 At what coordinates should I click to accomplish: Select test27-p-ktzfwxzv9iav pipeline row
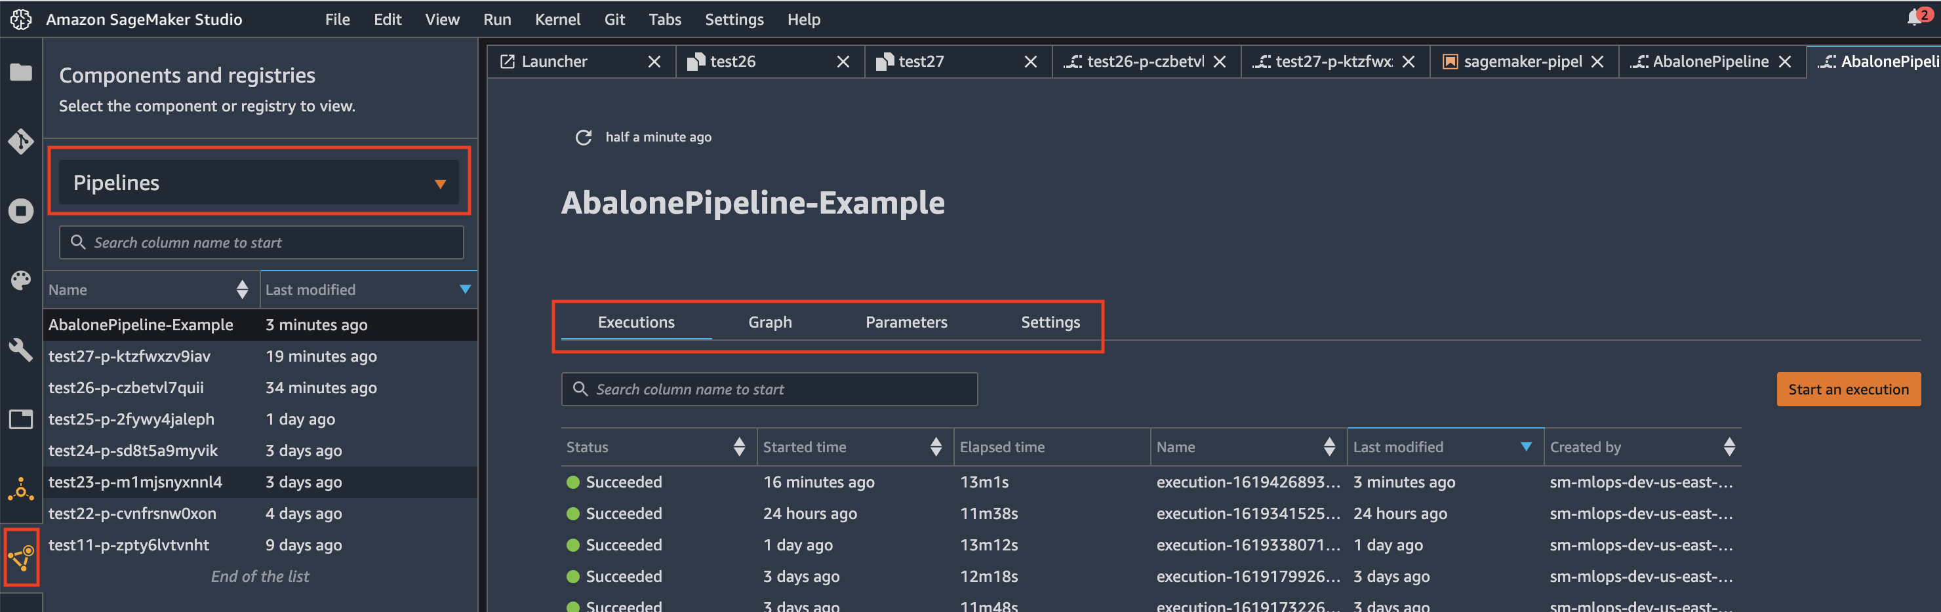(x=260, y=356)
